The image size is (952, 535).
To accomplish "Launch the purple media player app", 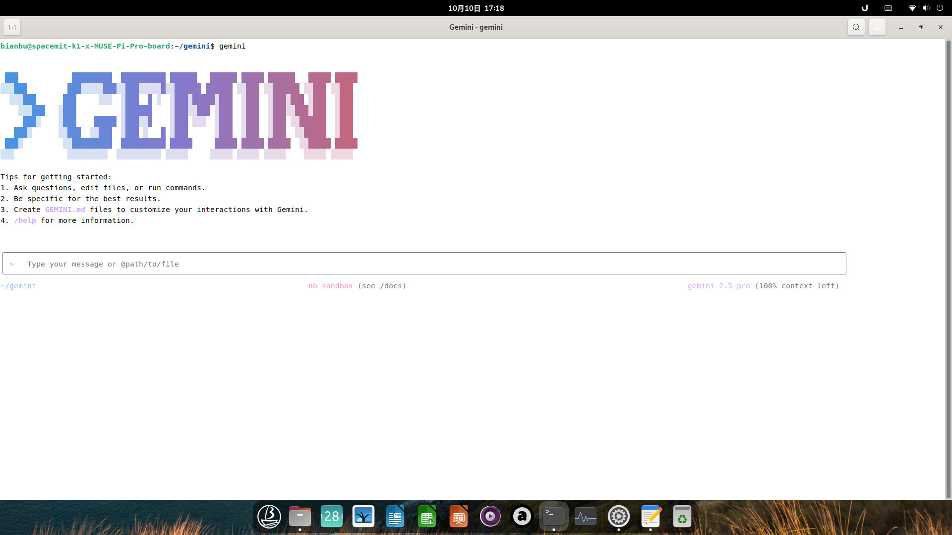I will click(x=490, y=517).
